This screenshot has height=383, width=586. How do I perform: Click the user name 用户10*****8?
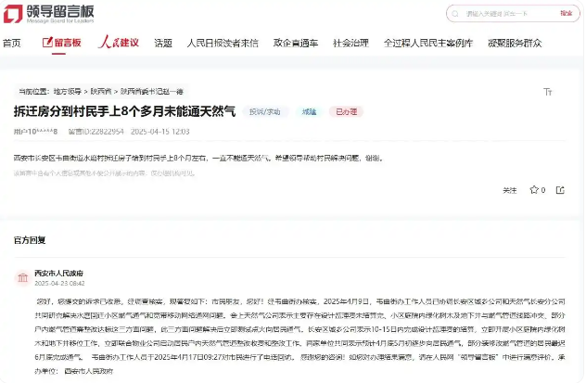click(35, 132)
